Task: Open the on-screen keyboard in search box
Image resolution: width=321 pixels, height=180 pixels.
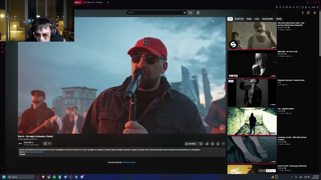Action: 185,12
